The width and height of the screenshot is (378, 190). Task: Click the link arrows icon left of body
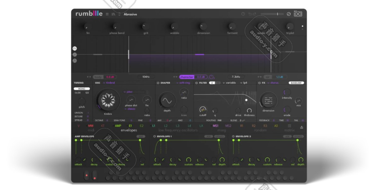[89, 77]
